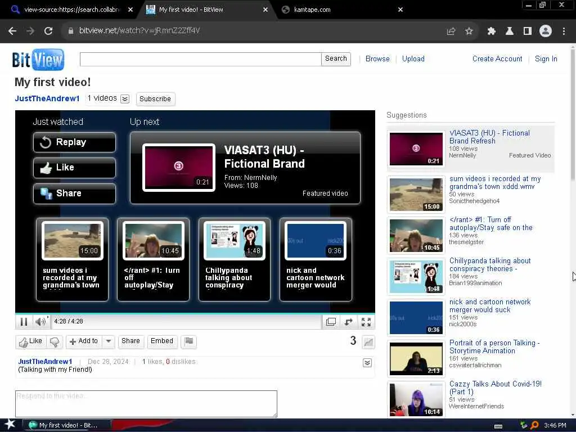
Task: Open 'Chillypanda talking about conspiracy theories' link
Action: 490,265
